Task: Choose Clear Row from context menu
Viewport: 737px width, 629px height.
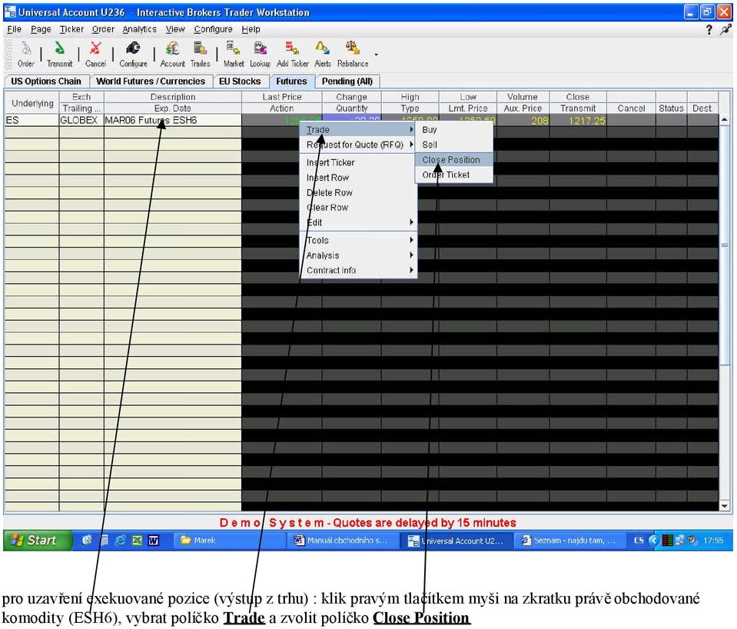Action: [358, 208]
